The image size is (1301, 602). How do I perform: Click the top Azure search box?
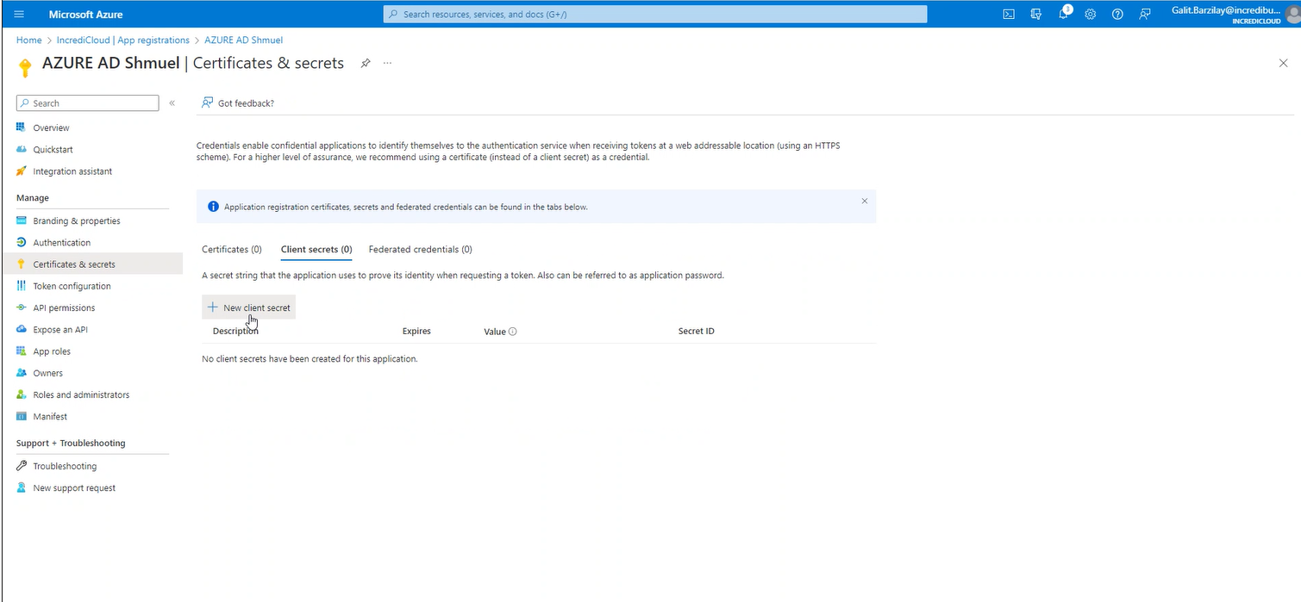pos(655,15)
